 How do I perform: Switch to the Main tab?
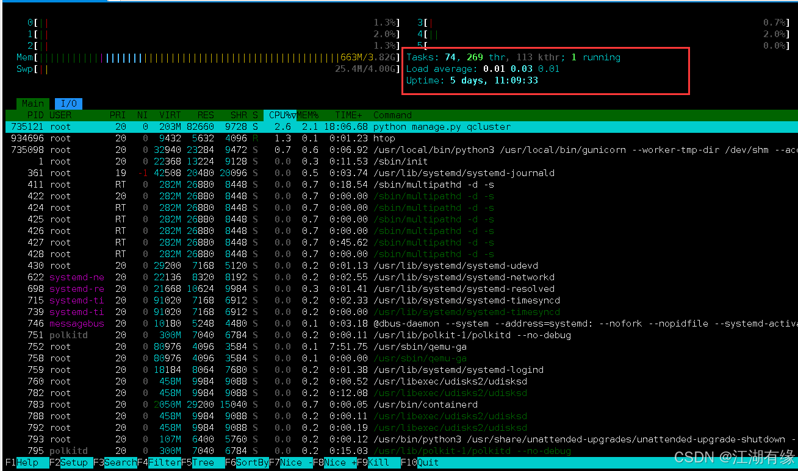tap(33, 104)
